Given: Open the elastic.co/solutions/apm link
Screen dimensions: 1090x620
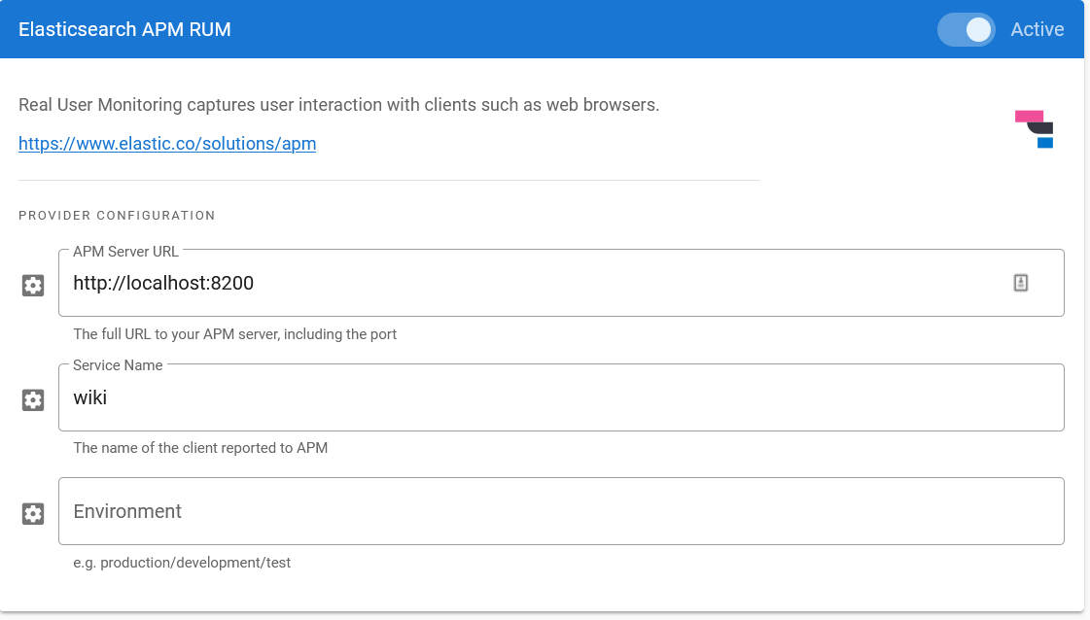Looking at the screenshot, I should [x=166, y=143].
